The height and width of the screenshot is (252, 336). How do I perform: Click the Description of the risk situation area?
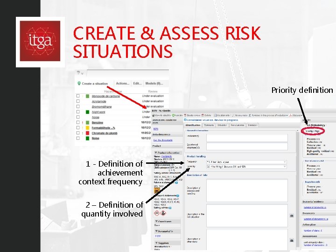247,215
